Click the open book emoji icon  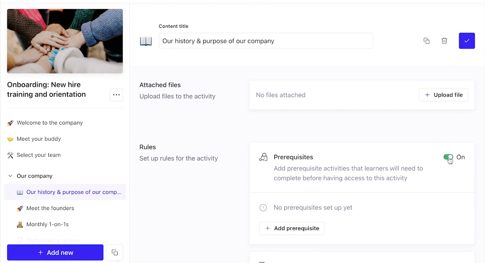click(x=146, y=41)
